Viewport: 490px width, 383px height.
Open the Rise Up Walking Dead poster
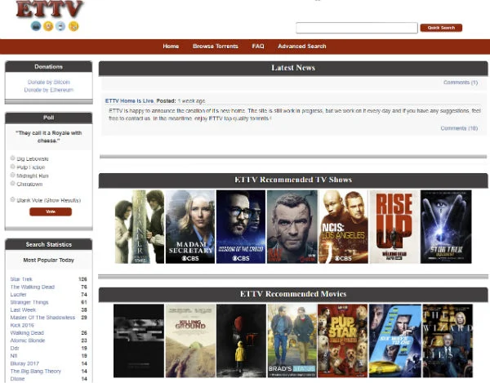point(394,226)
